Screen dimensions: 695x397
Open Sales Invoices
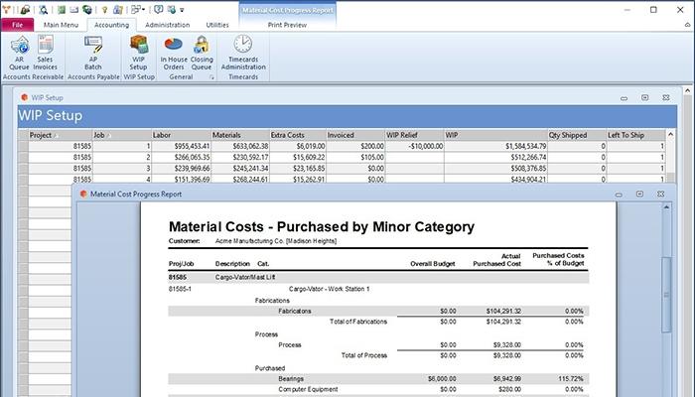pos(46,54)
